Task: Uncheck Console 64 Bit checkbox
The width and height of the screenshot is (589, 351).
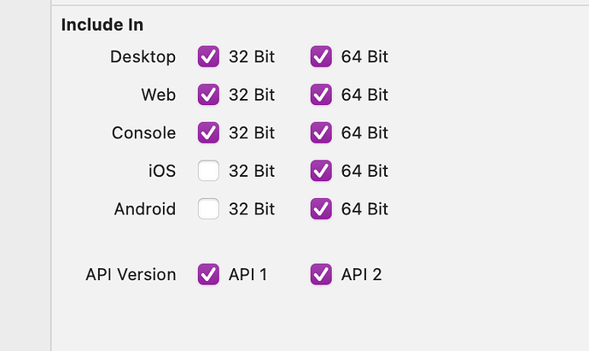Action: 321,133
